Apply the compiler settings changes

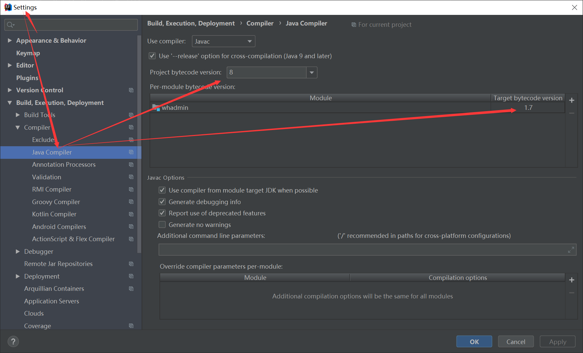pyautogui.click(x=557, y=341)
